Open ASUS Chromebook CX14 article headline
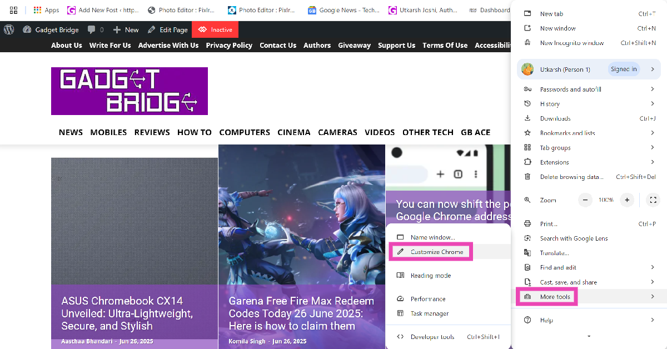Screen dimensions: 667x349 (x=127, y=313)
